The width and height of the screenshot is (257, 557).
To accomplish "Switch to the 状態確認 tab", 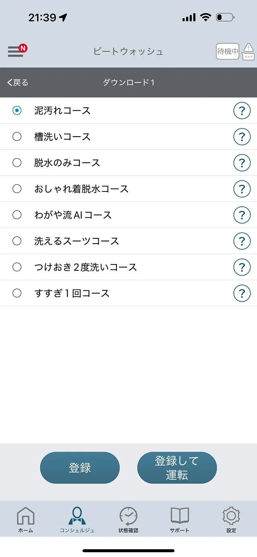I will point(128,519).
